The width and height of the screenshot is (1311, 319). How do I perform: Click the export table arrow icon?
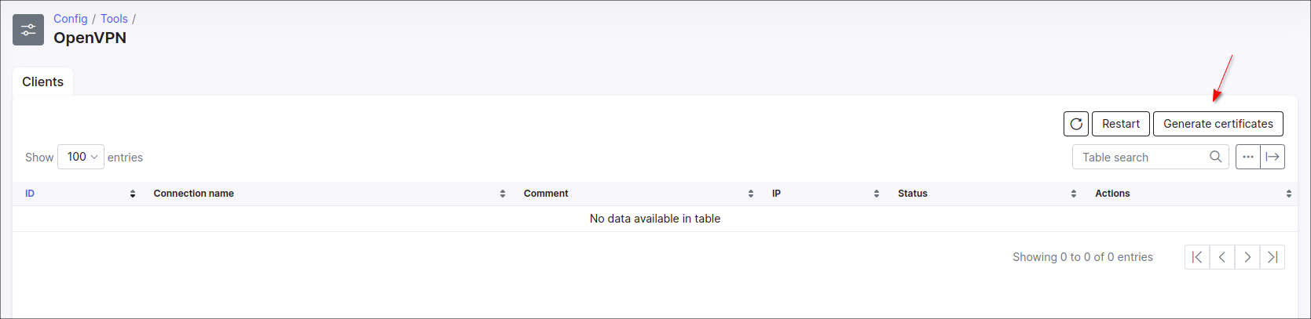1273,157
